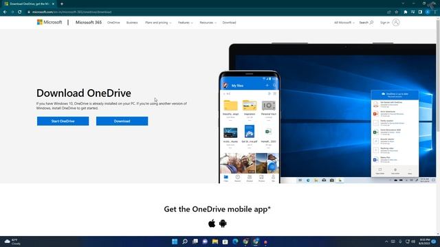
Task: Click the browser forward arrow
Action: point(12,12)
